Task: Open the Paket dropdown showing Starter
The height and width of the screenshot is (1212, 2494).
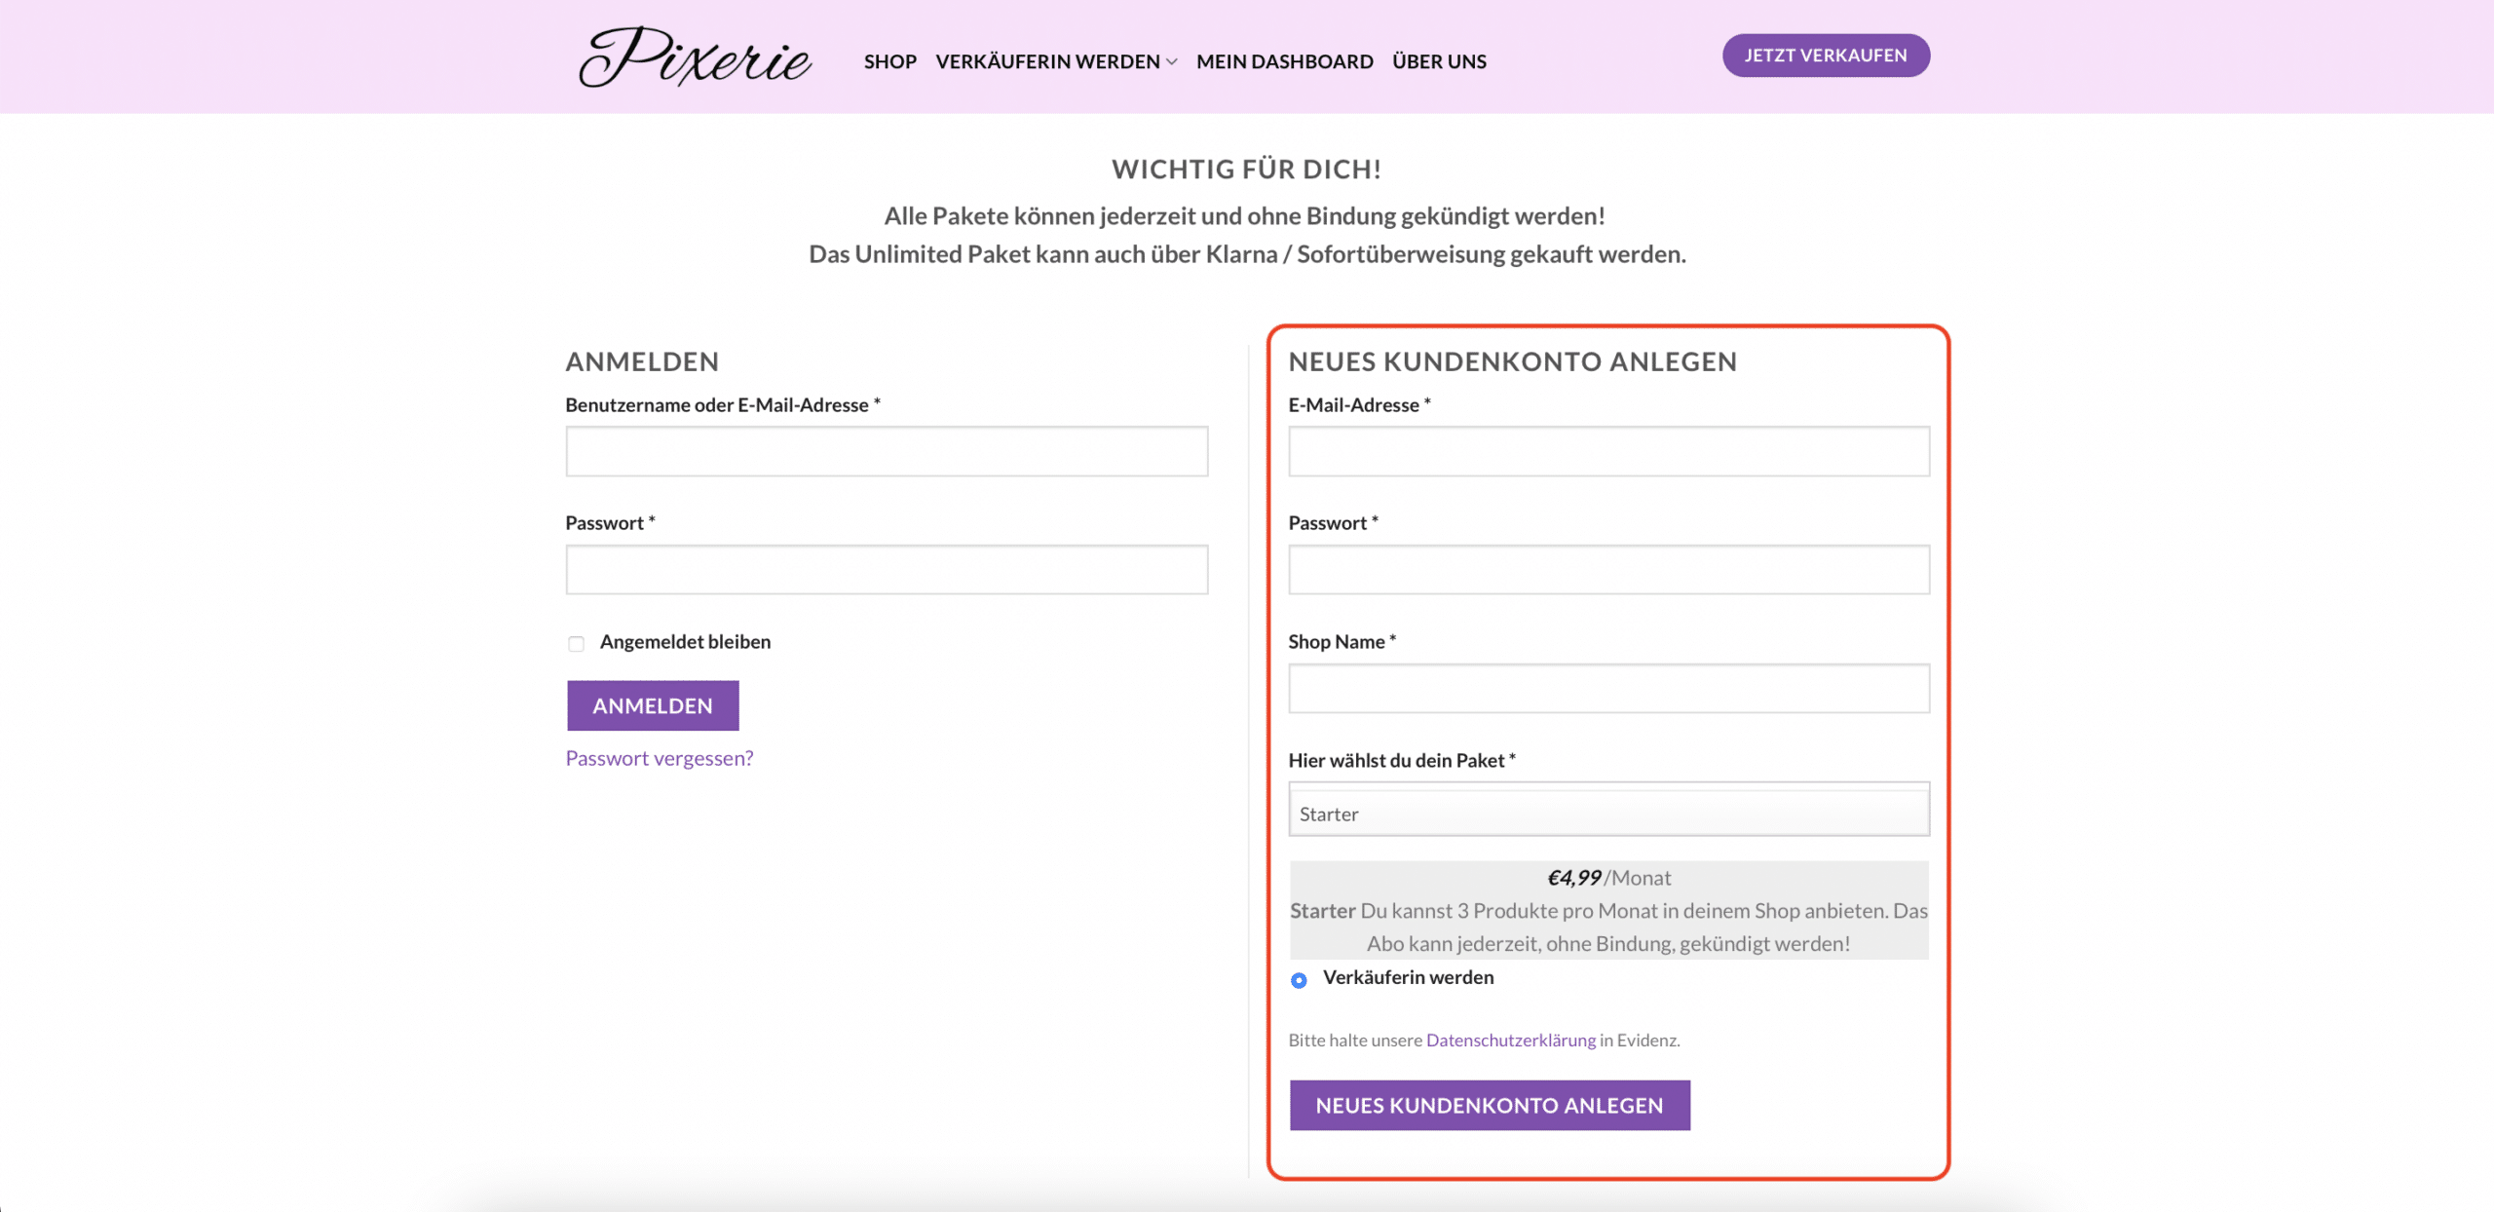Action: click(x=1608, y=809)
